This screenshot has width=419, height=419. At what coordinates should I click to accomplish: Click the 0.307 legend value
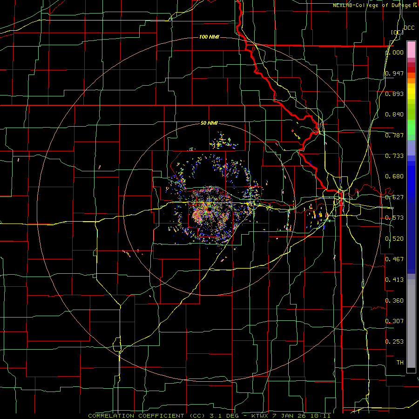pyautogui.click(x=394, y=321)
